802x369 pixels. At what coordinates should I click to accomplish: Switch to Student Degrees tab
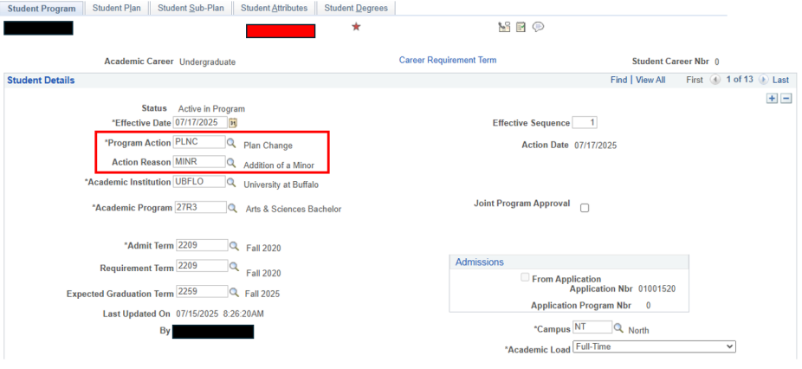pos(356,8)
